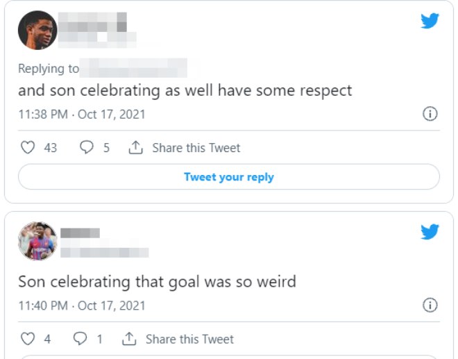
Task: Open the 11:38 PM Oct 17 timestamp
Action: 82,114
